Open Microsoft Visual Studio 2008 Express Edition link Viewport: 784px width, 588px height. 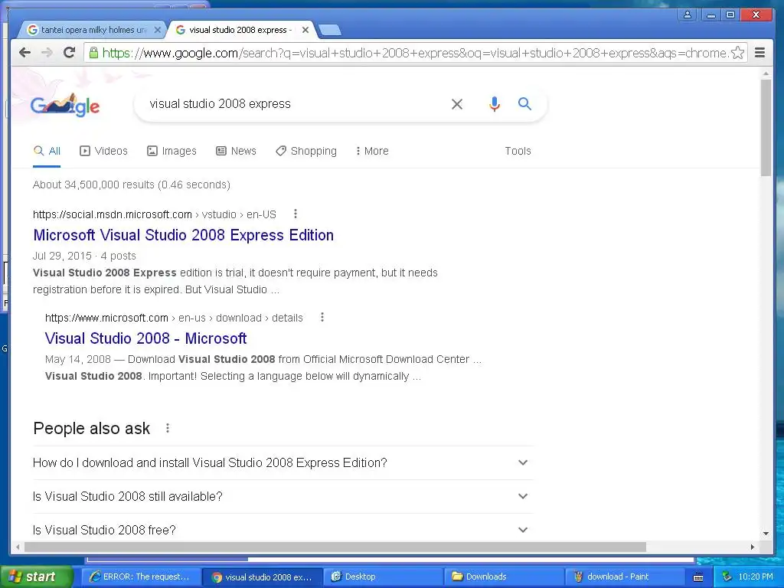[184, 235]
